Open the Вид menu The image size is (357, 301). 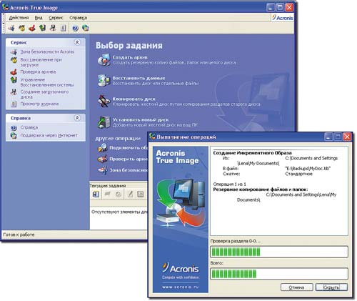pyautogui.click(x=39, y=18)
